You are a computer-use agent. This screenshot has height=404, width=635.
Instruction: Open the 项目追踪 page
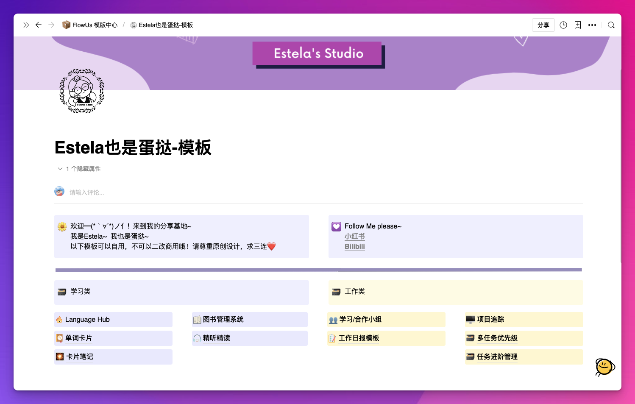(490, 319)
